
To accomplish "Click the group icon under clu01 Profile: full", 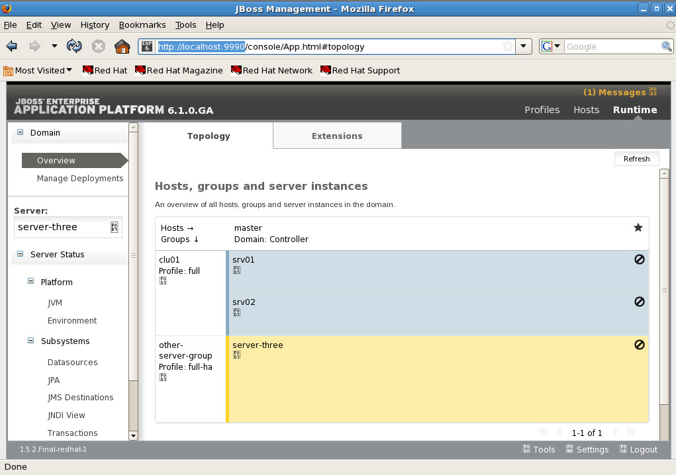I will click(x=163, y=281).
